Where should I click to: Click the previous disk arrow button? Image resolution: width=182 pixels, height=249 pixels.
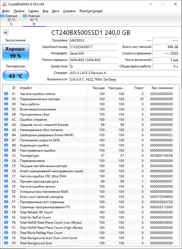point(6,32)
